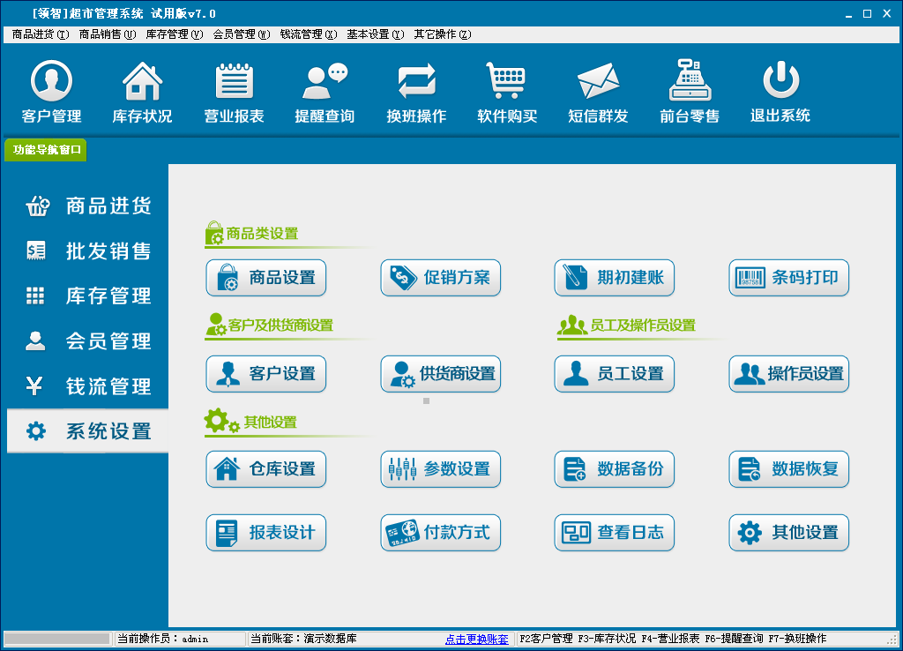Viewport: 903px width, 651px height.
Task: Select 钱流管理 in the left sidebar
Action: click(x=85, y=386)
